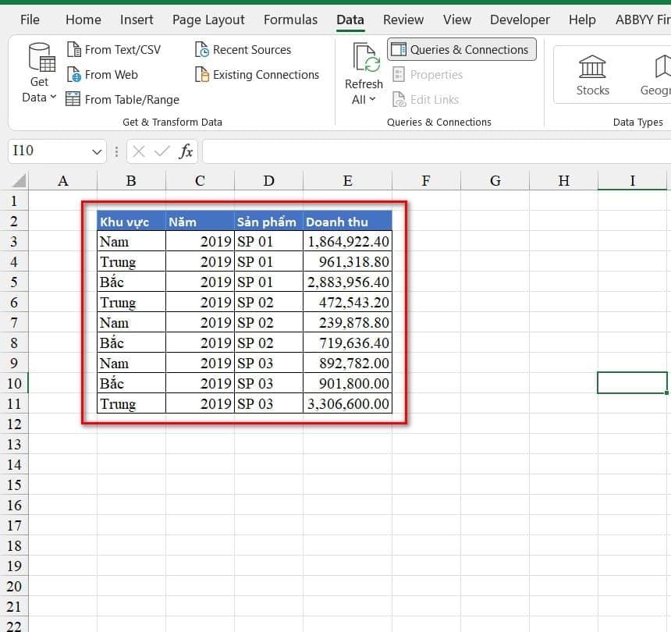Select the Doanh thu header cell
Viewport: 671px width, 632px height.
347,222
